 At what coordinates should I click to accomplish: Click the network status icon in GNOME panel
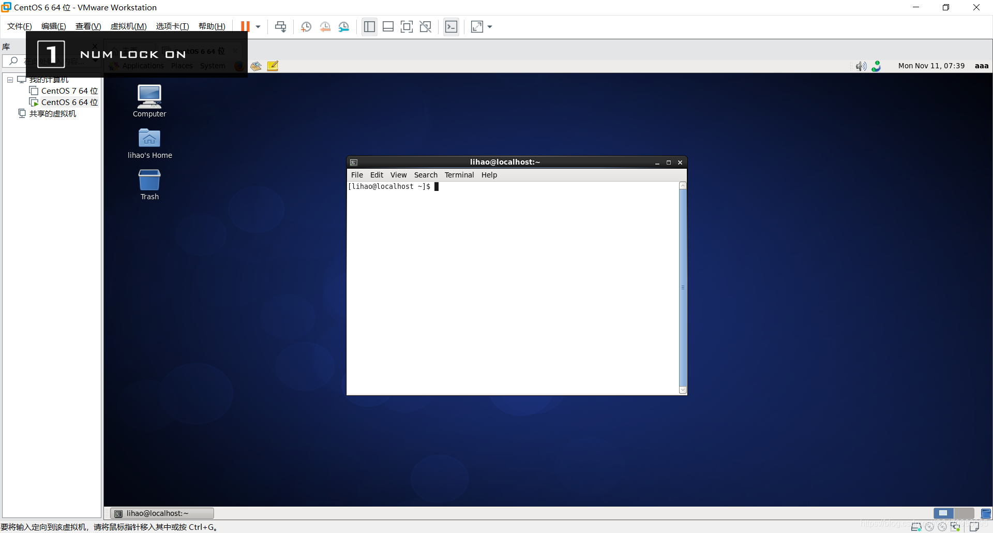[x=877, y=66]
